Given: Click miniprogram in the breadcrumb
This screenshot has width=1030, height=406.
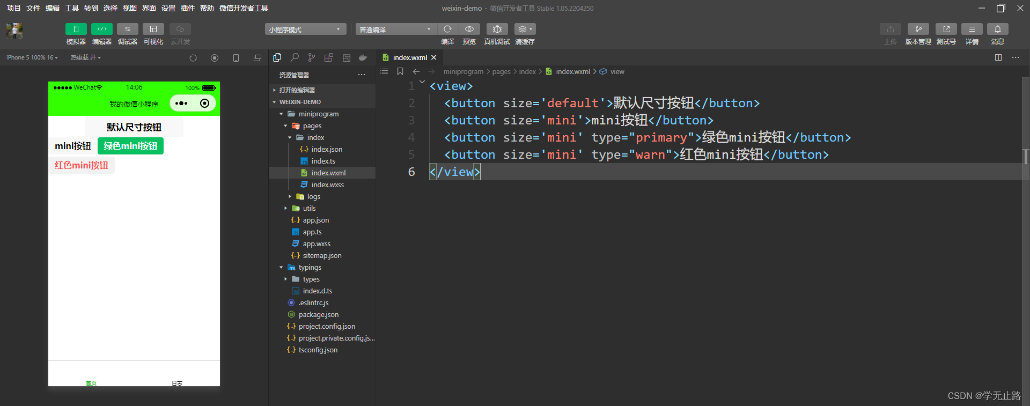Looking at the screenshot, I should click(x=464, y=71).
